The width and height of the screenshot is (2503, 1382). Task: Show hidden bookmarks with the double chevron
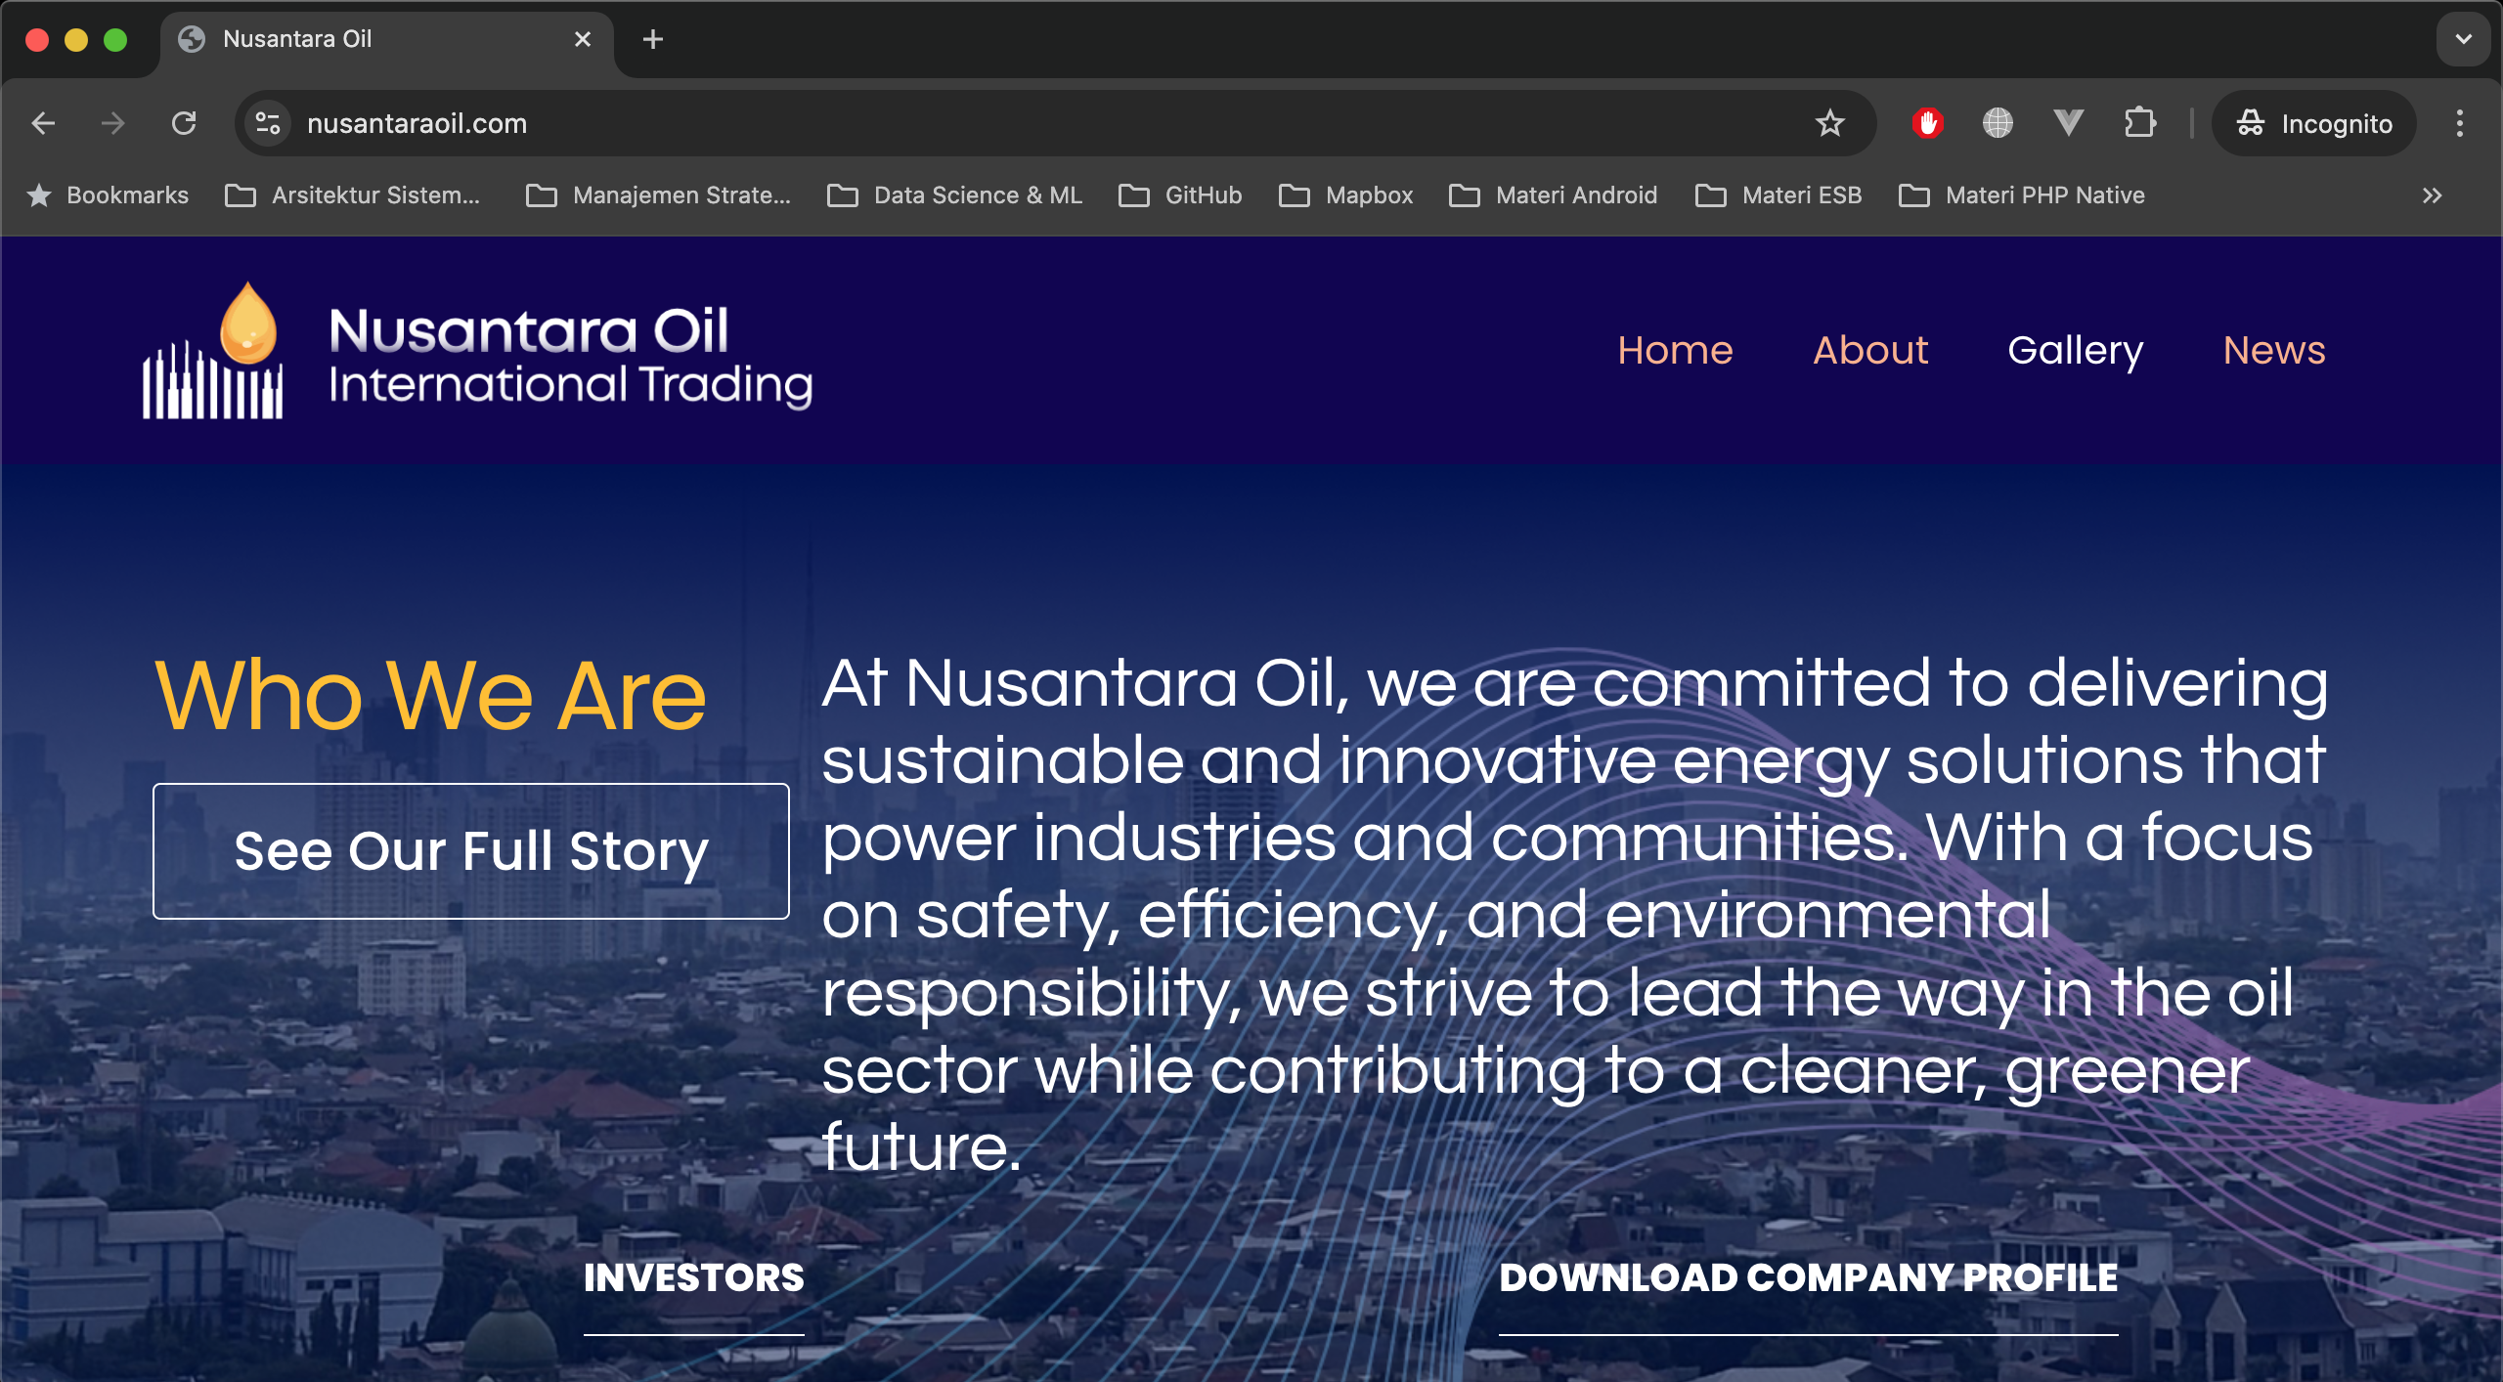(x=2433, y=195)
